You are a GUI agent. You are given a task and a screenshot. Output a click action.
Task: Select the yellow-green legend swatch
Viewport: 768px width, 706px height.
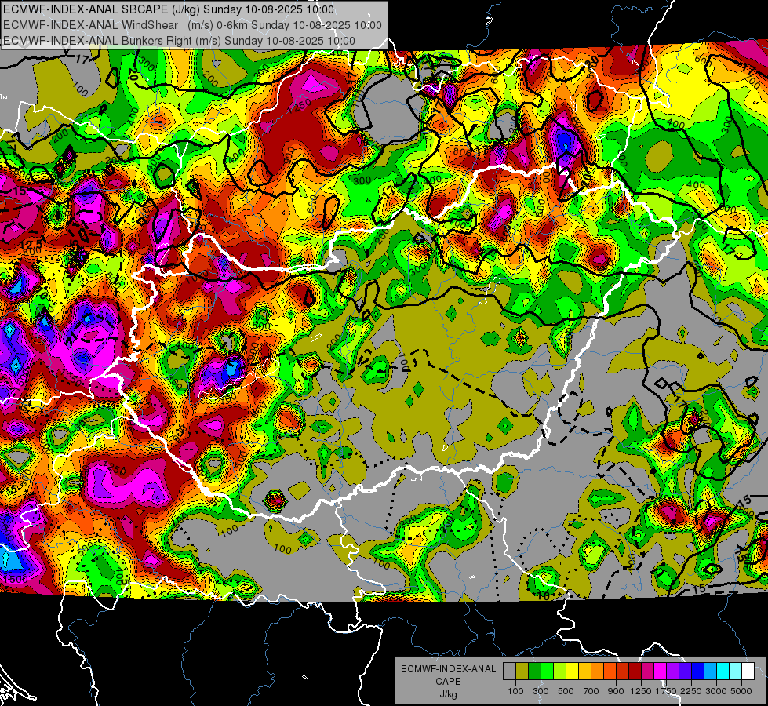pyautogui.click(x=559, y=671)
